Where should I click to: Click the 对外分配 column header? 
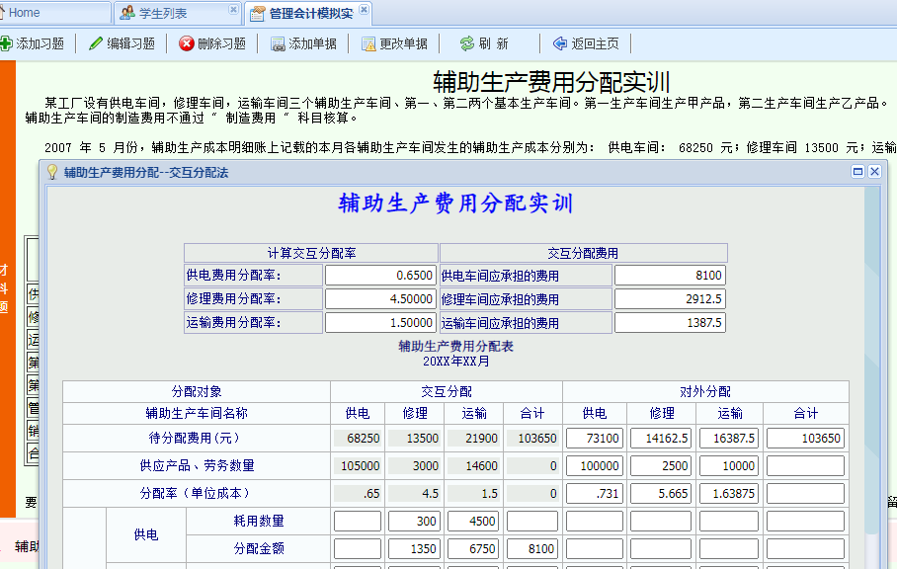point(705,391)
